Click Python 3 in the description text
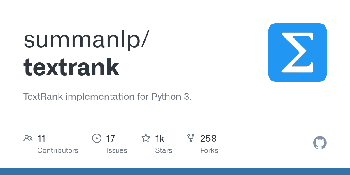This screenshot has width=350, height=175. (171, 97)
